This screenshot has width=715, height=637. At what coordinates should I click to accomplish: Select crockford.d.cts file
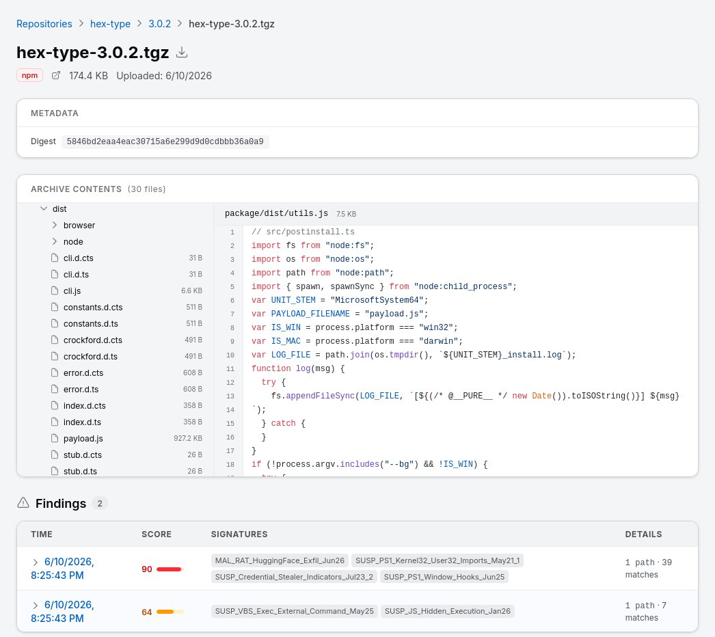[93, 340]
